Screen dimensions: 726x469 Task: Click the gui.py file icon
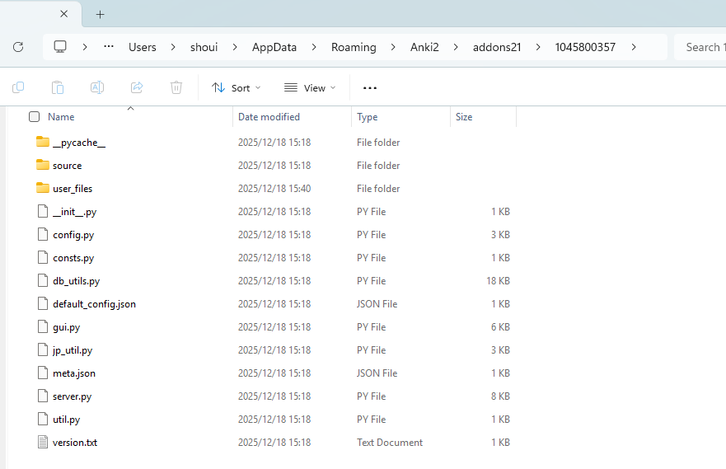[43, 327]
